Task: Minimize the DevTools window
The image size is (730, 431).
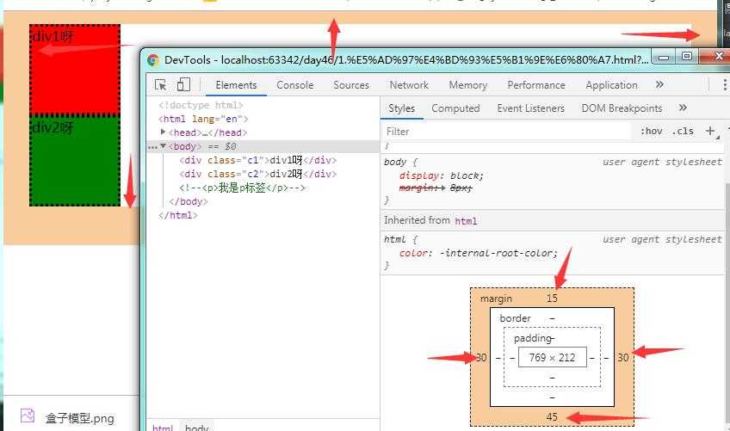Action: (664, 57)
